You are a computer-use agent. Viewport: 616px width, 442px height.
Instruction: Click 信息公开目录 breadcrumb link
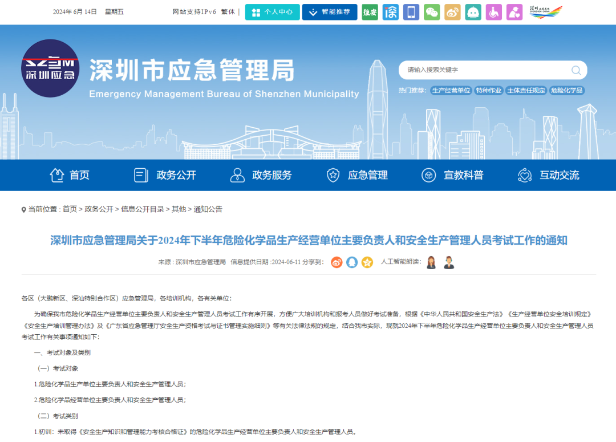coord(143,209)
